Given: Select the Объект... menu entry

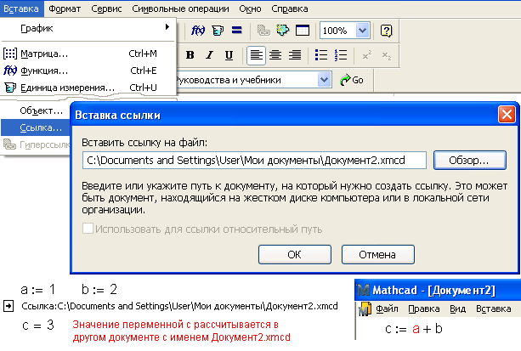Looking at the screenshot, I should click(36, 110).
